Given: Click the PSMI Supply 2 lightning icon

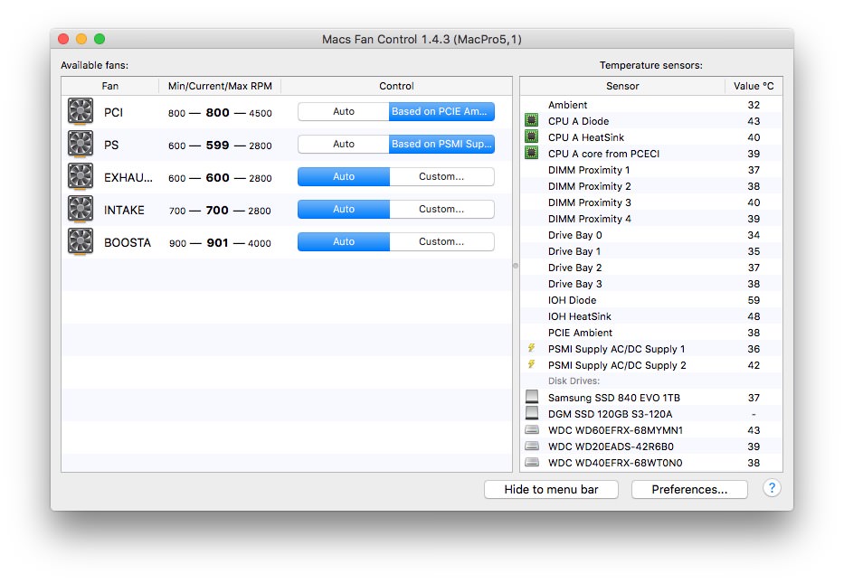Looking at the screenshot, I should [531, 364].
